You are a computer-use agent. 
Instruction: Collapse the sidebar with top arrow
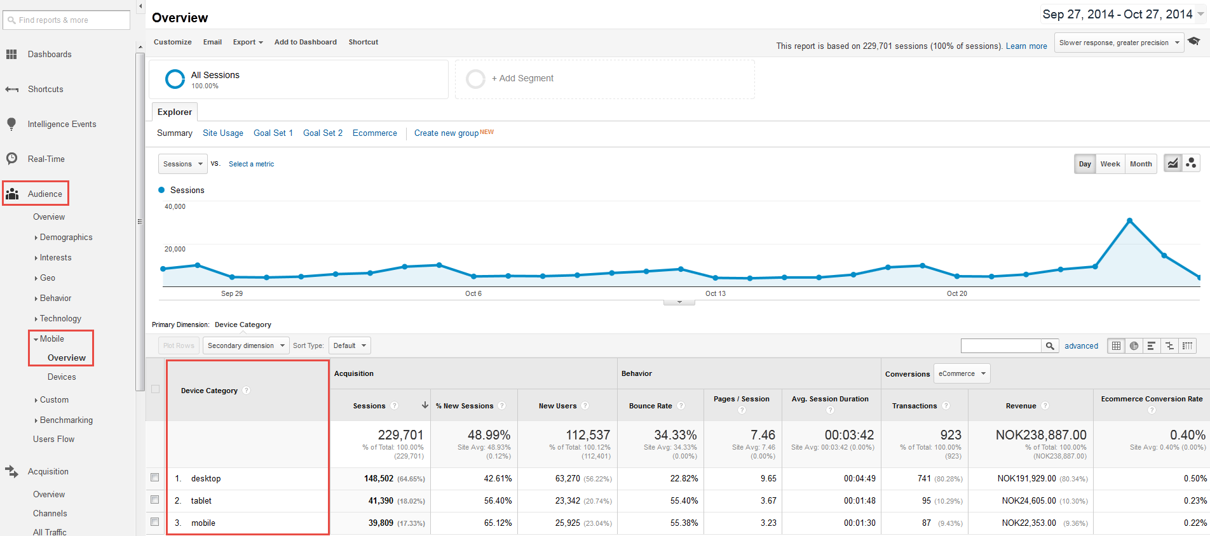click(140, 6)
